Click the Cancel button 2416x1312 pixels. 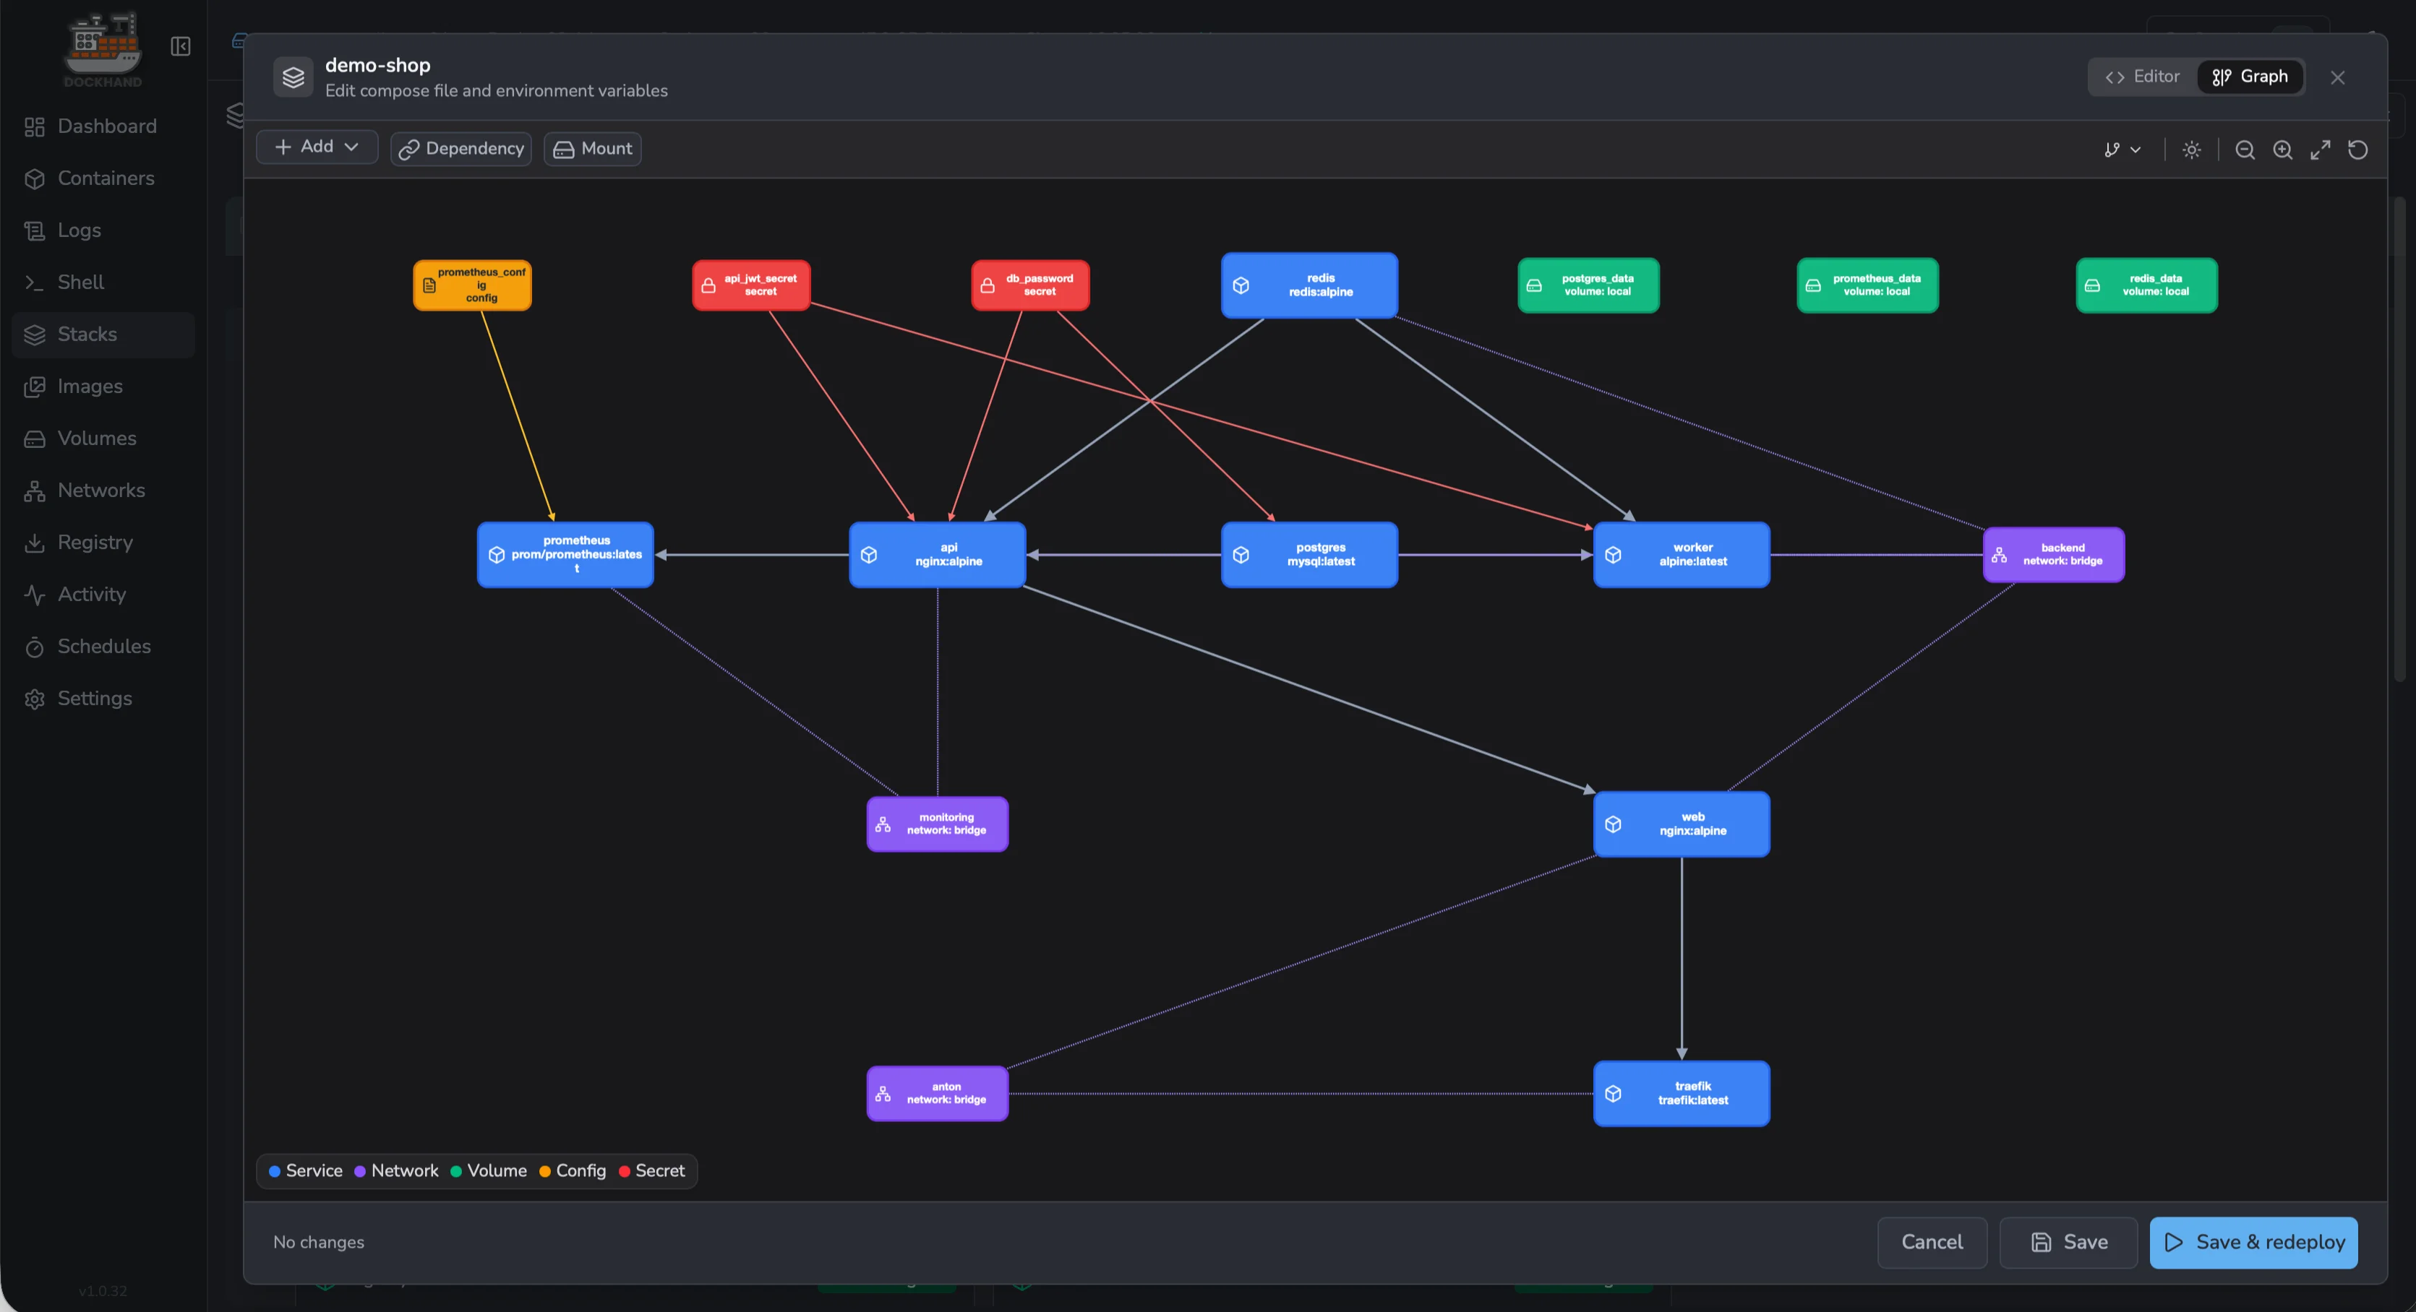pos(1932,1243)
